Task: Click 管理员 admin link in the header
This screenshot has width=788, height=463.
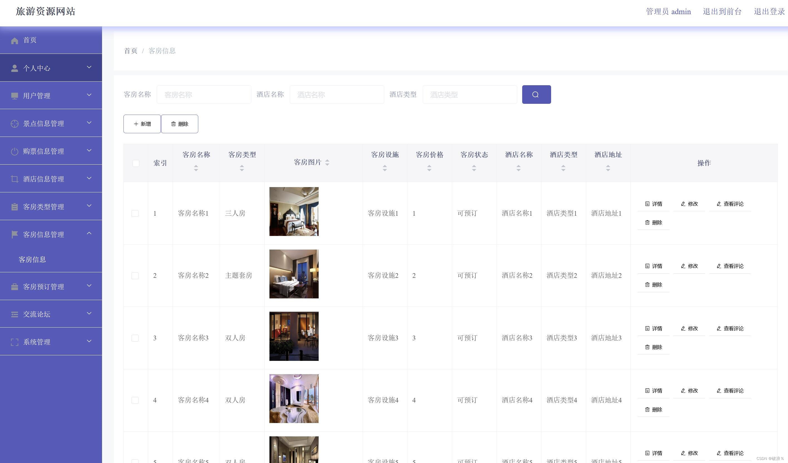Action: coord(668,12)
